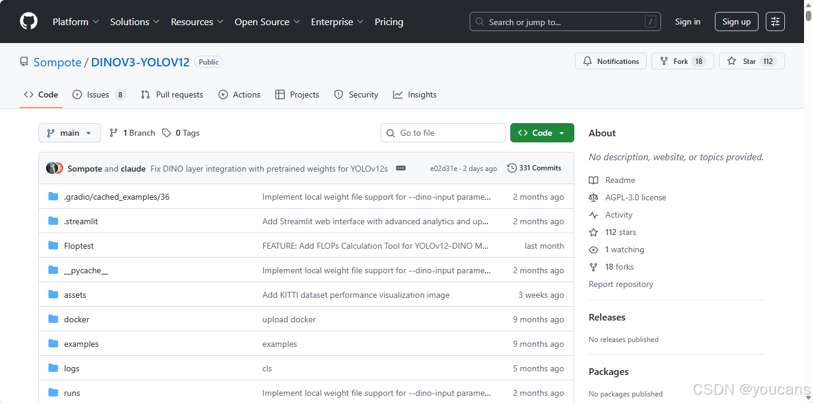Switch to the Actions tab
The height and width of the screenshot is (403, 813).
pos(239,94)
